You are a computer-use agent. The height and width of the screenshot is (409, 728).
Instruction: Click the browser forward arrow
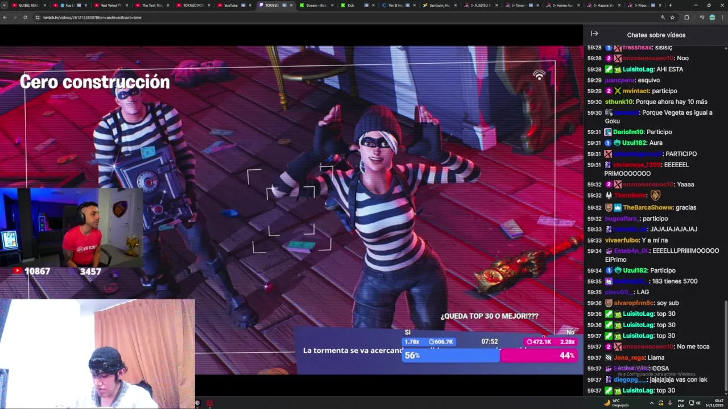15,18
